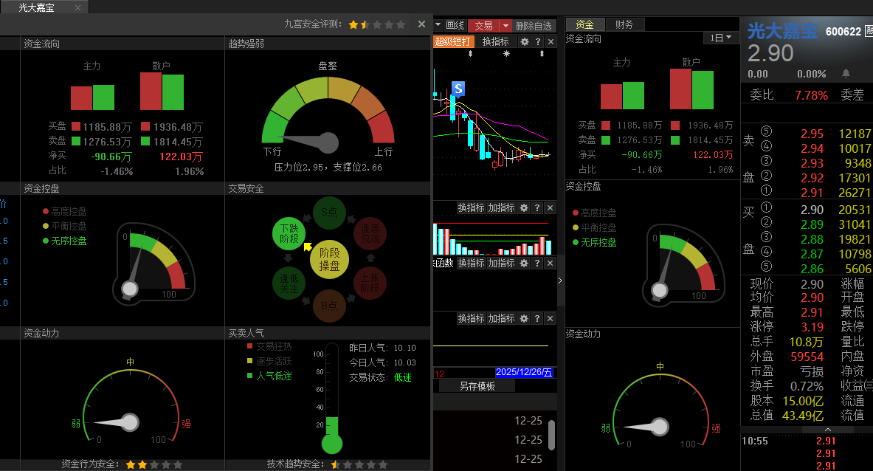
Task: Click the 删除自选 button
Action: point(534,26)
